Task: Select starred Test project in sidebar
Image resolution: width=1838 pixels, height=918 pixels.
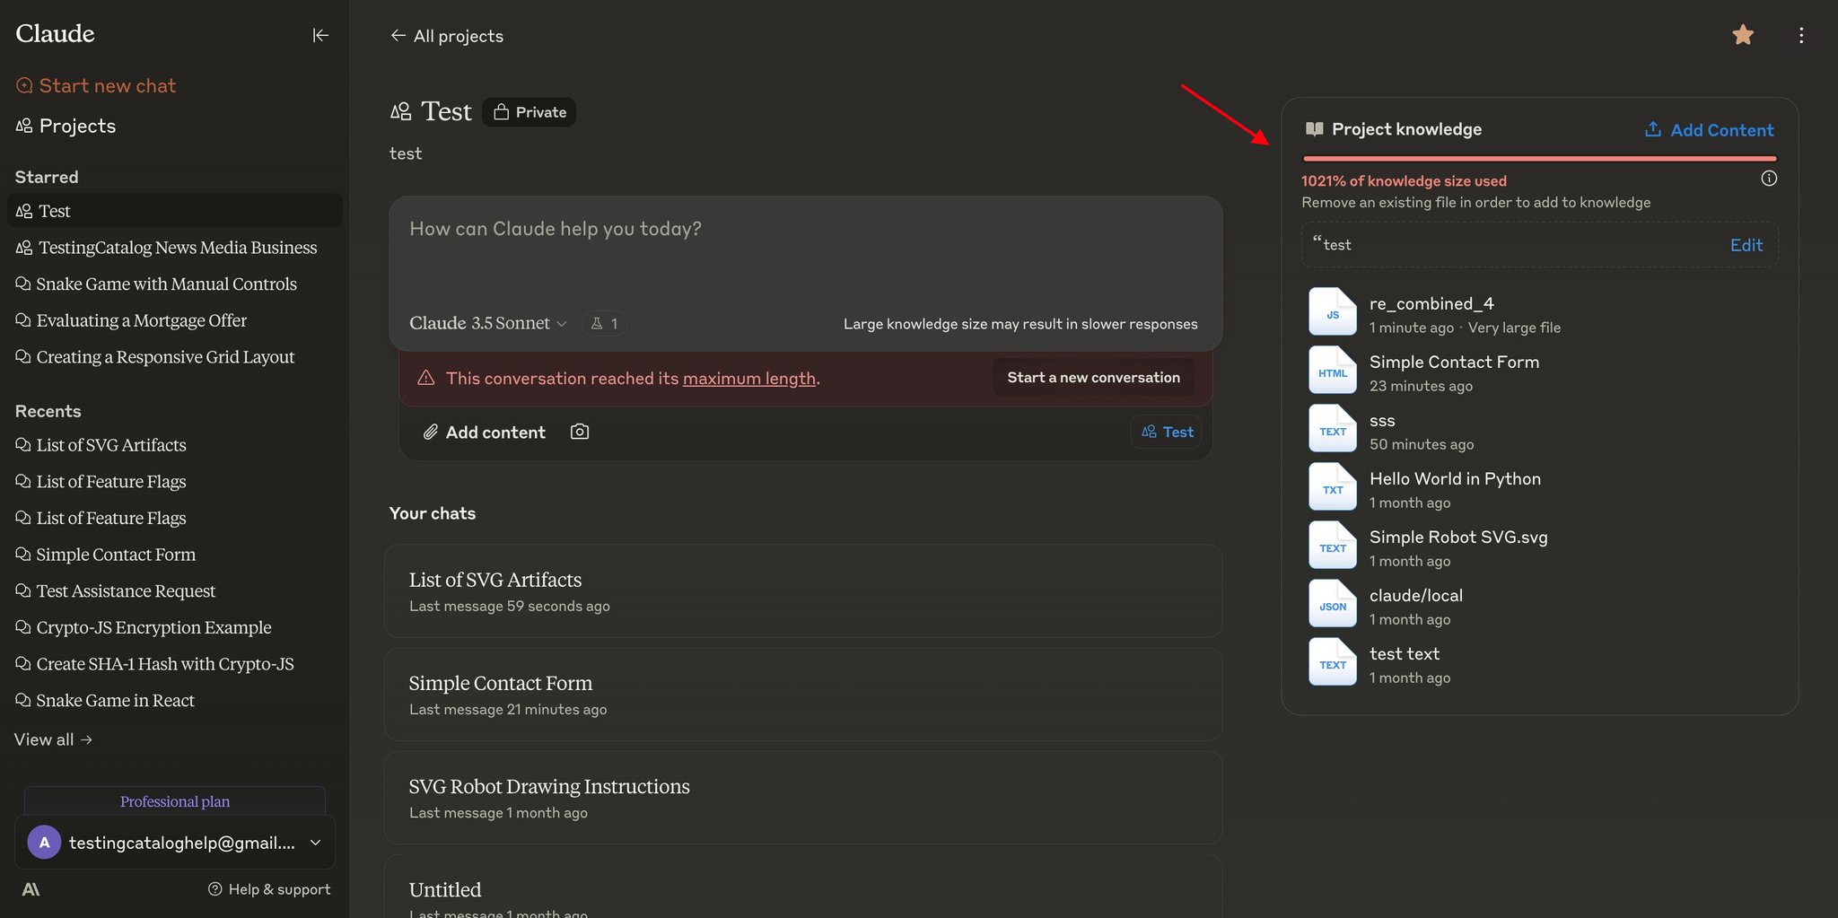Action: [x=175, y=211]
